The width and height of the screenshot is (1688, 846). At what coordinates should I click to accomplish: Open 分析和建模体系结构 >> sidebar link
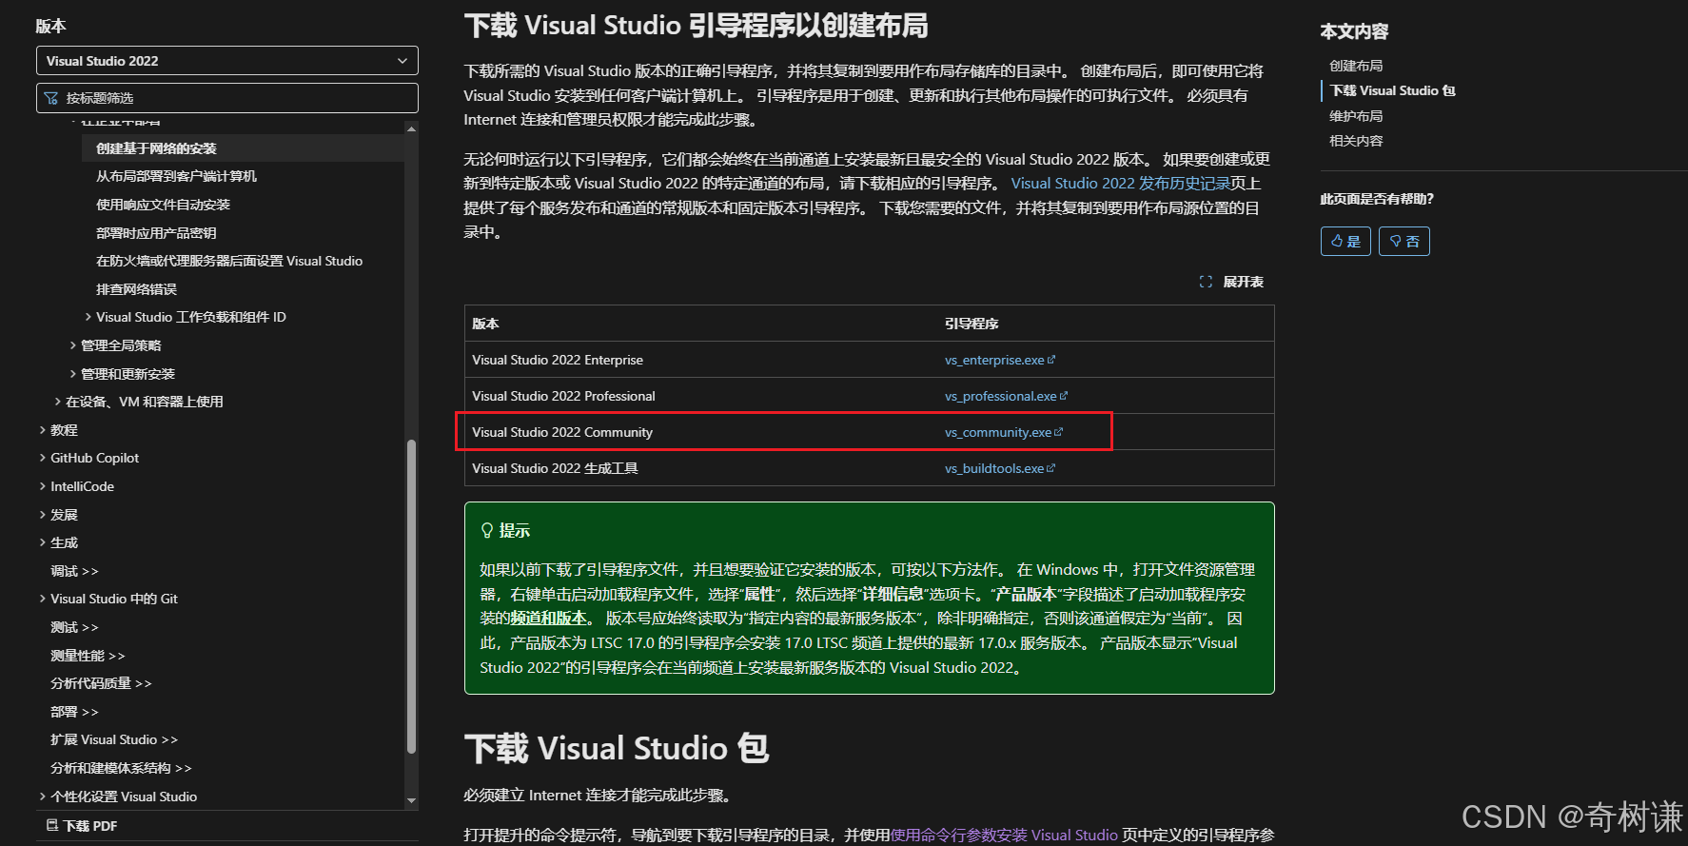point(121,768)
